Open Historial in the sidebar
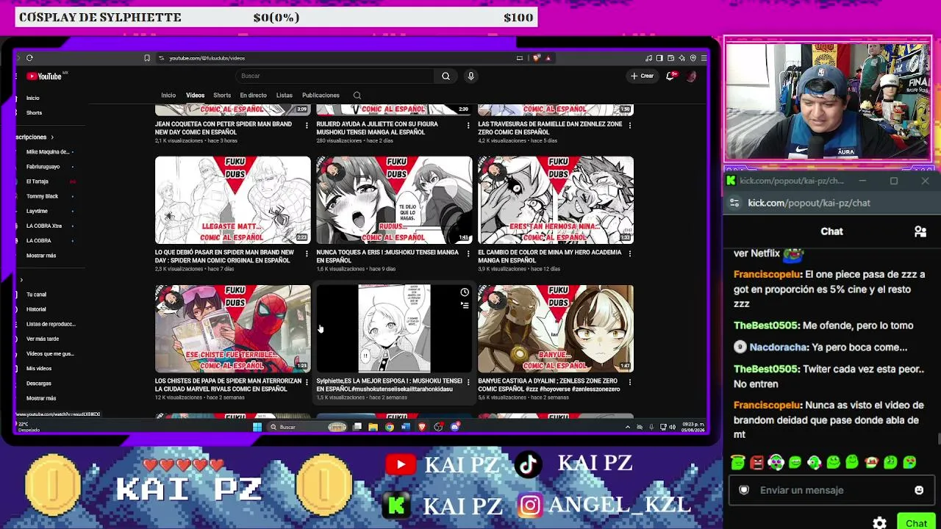Screen dimensions: 941x529 pos(36,309)
